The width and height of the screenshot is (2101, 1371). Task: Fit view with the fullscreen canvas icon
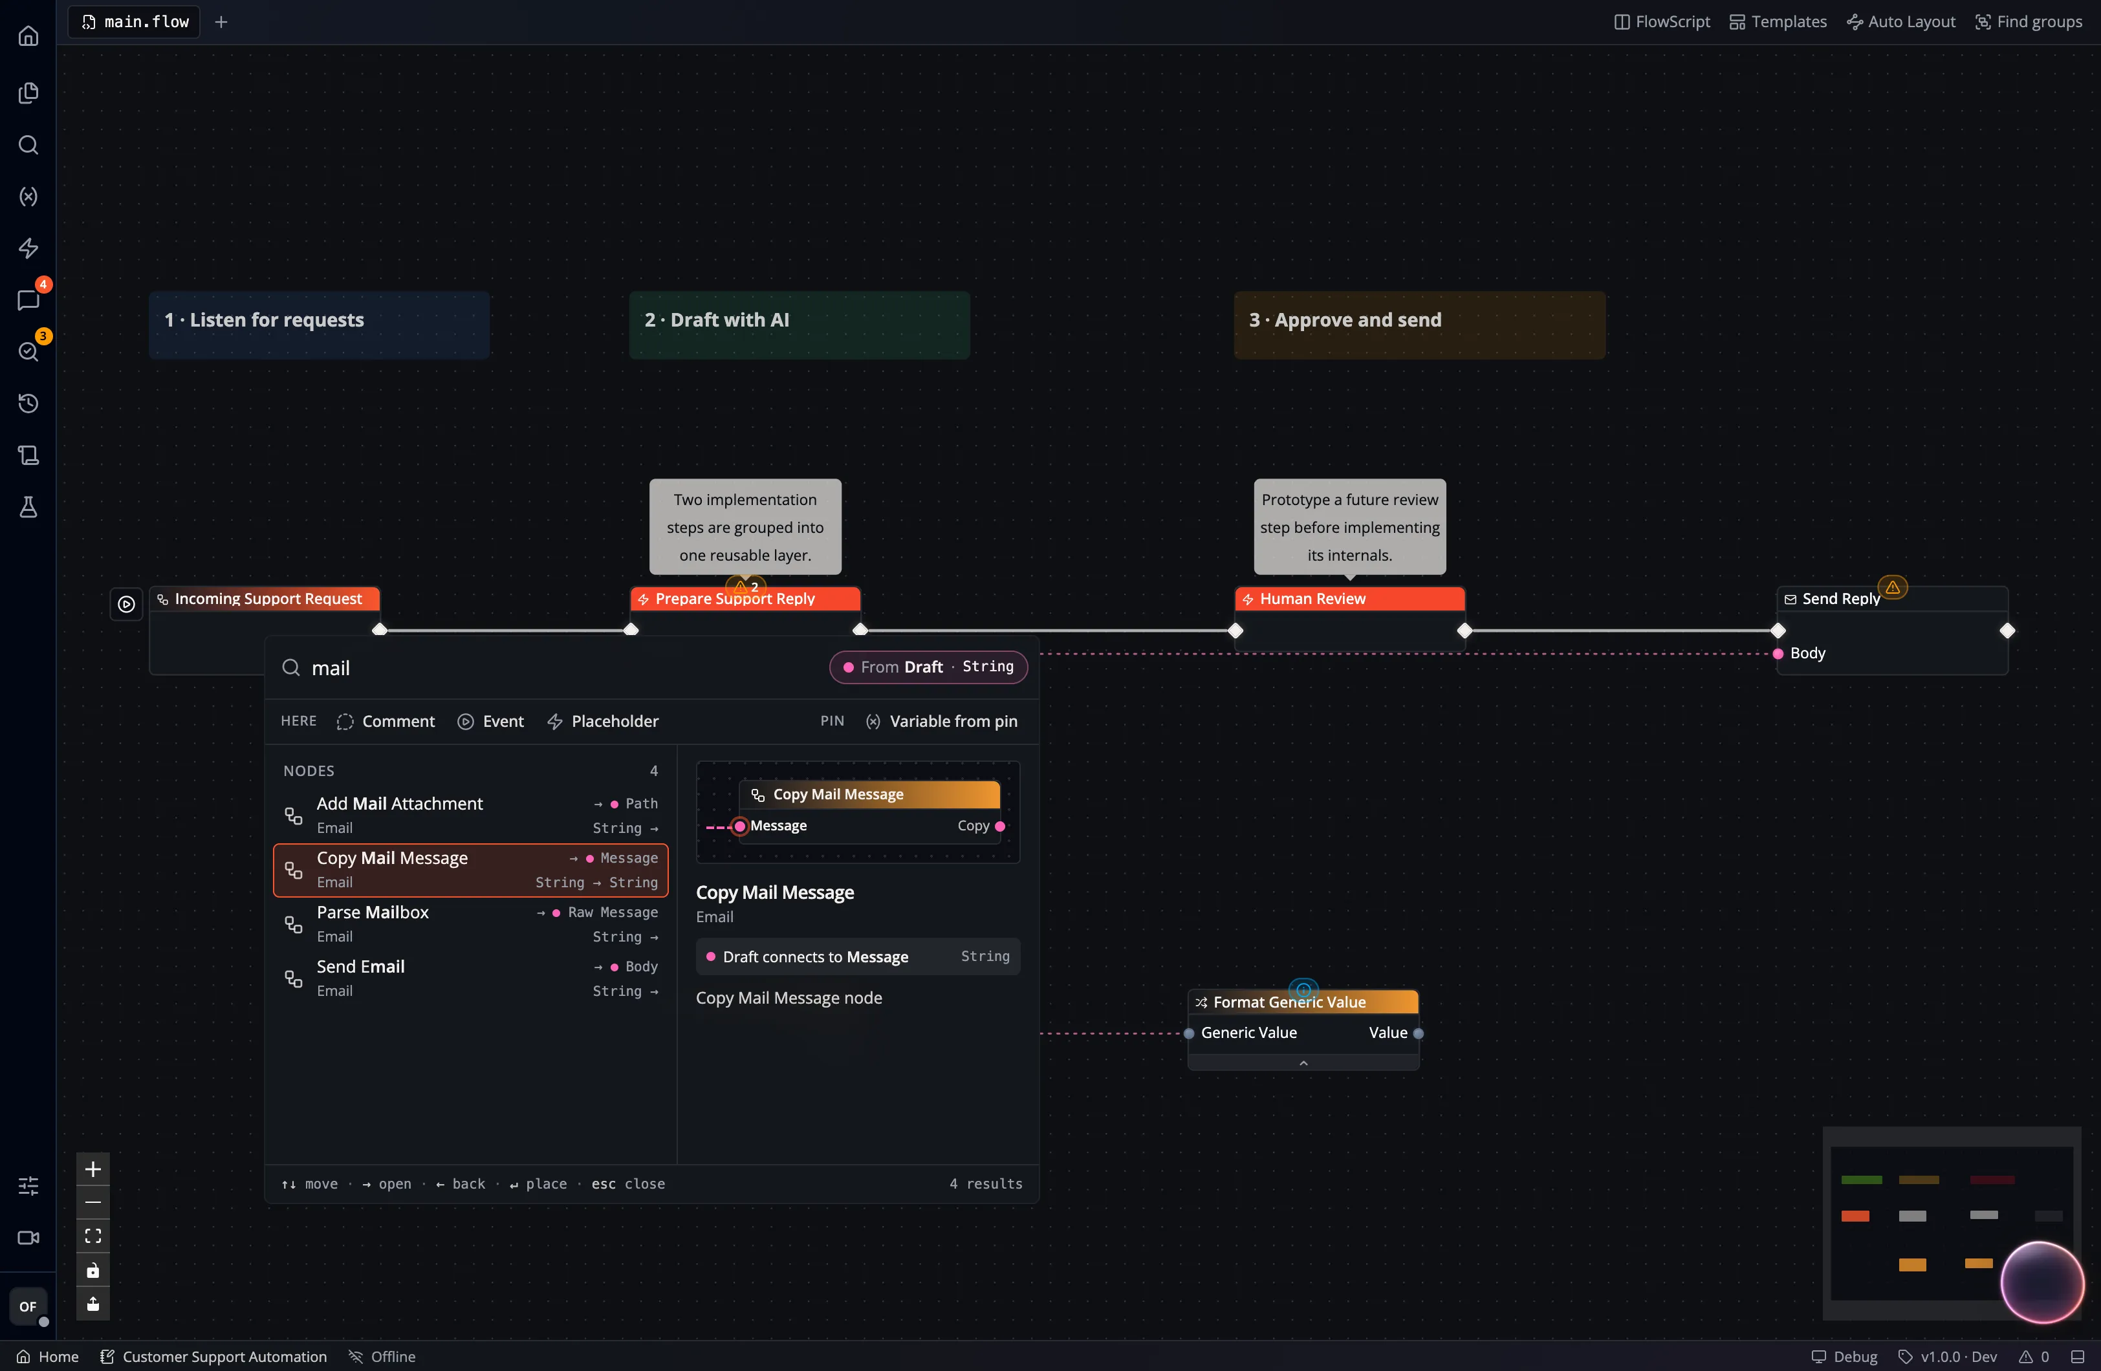[x=93, y=1236]
